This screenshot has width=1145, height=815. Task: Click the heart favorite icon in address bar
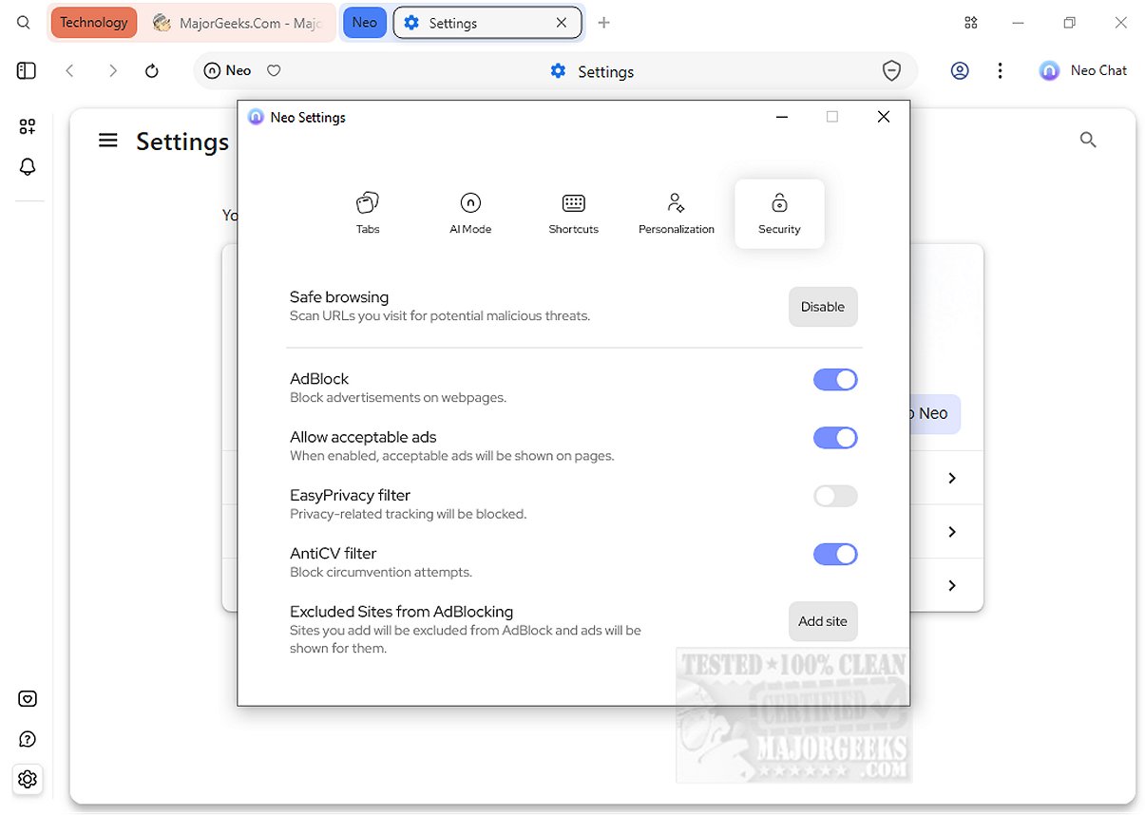click(x=274, y=70)
